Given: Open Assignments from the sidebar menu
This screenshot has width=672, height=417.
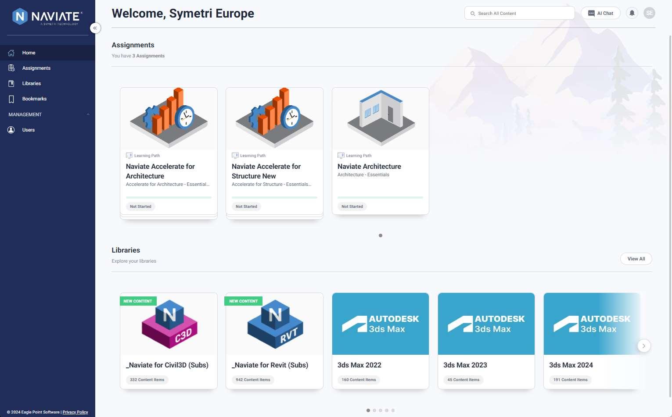Looking at the screenshot, I should pos(47,68).
